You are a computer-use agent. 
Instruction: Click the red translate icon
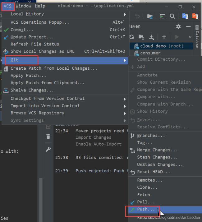pos(195,16)
